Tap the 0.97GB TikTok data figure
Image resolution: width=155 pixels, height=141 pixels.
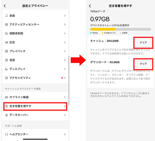(x=100, y=19)
